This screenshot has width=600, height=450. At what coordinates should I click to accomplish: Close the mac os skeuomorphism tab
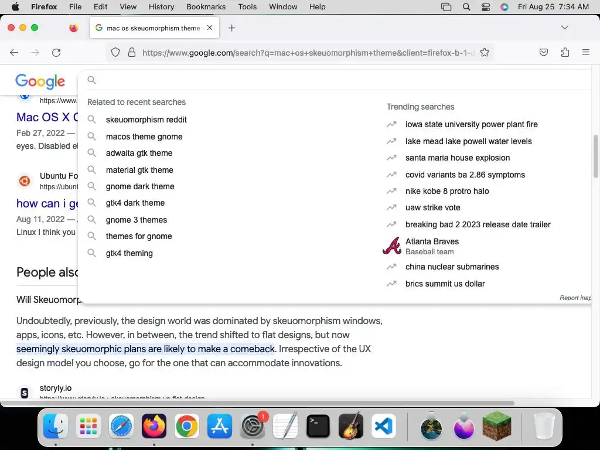pyautogui.click(x=210, y=28)
